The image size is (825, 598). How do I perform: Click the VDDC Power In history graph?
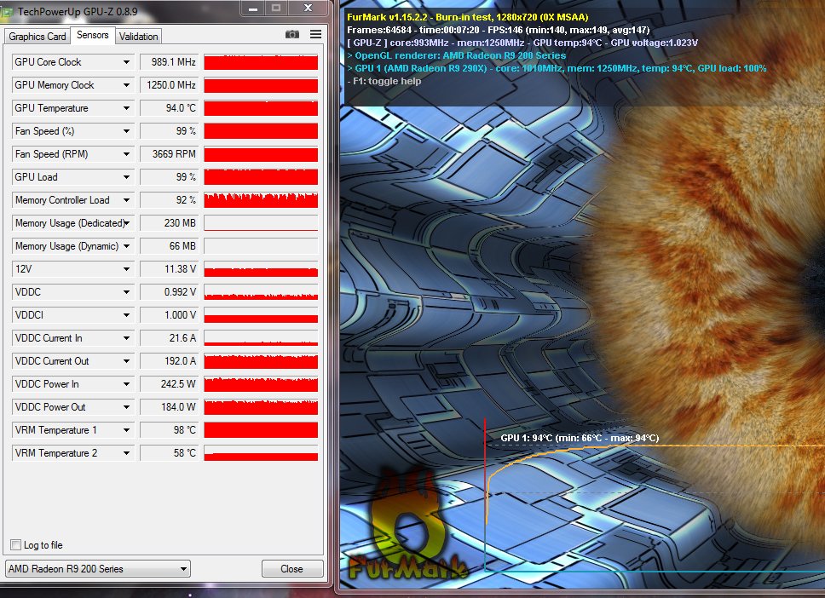click(261, 384)
